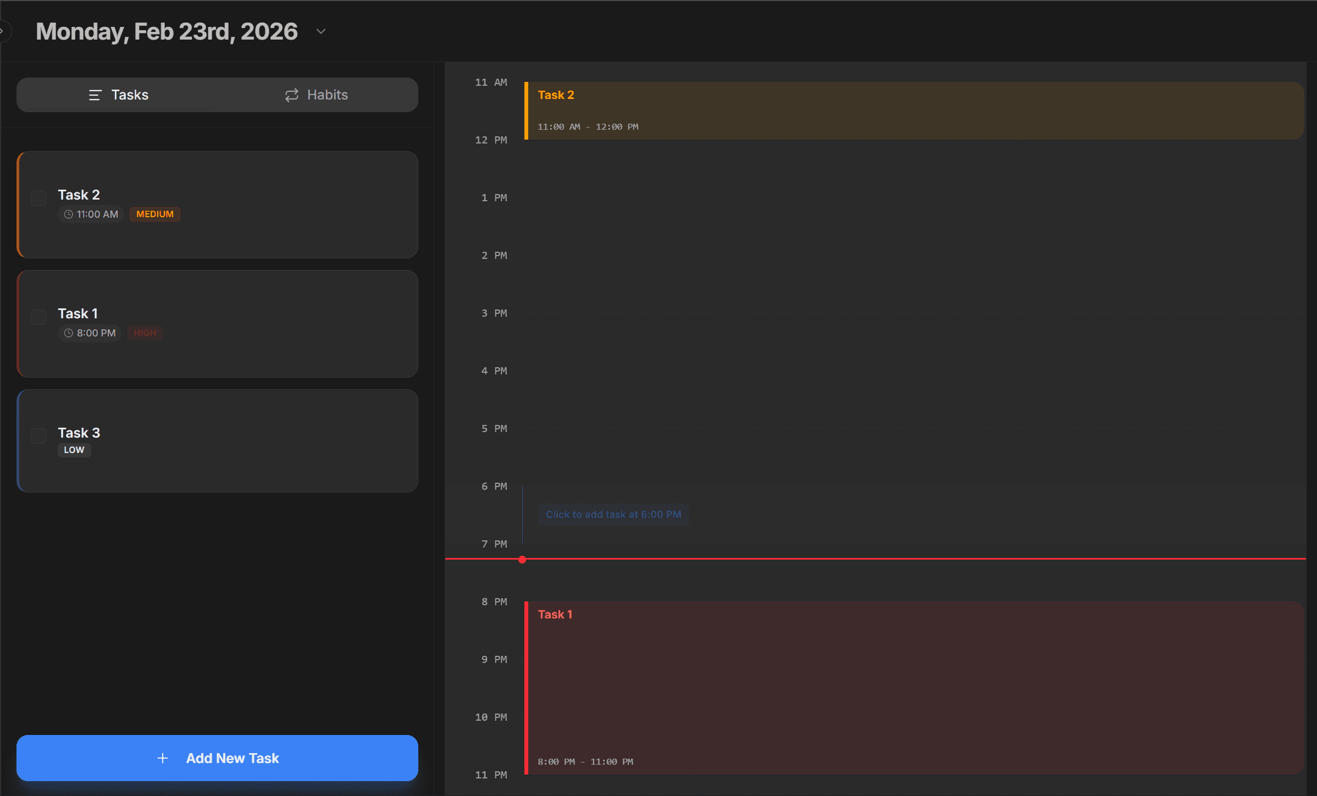Click to add task at 6:00 PM
The height and width of the screenshot is (796, 1317).
tap(613, 514)
